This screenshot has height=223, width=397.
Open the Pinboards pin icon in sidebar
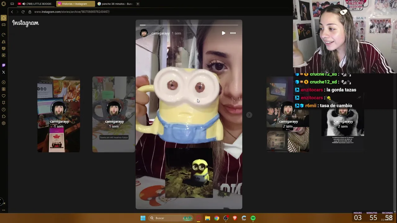pos(4,103)
